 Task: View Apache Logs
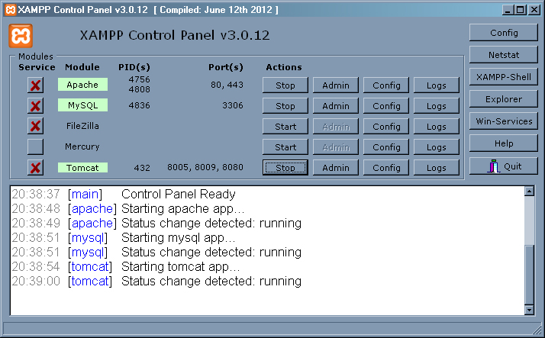coord(437,85)
